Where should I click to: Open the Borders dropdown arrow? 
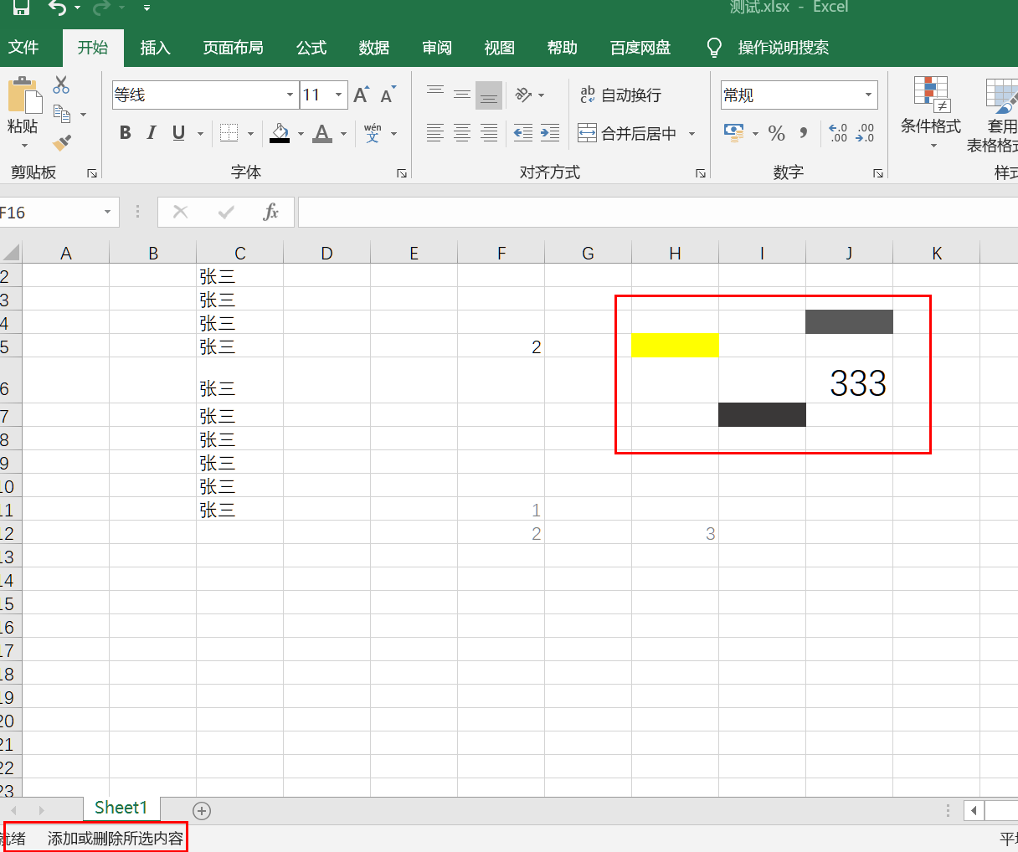(249, 134)
